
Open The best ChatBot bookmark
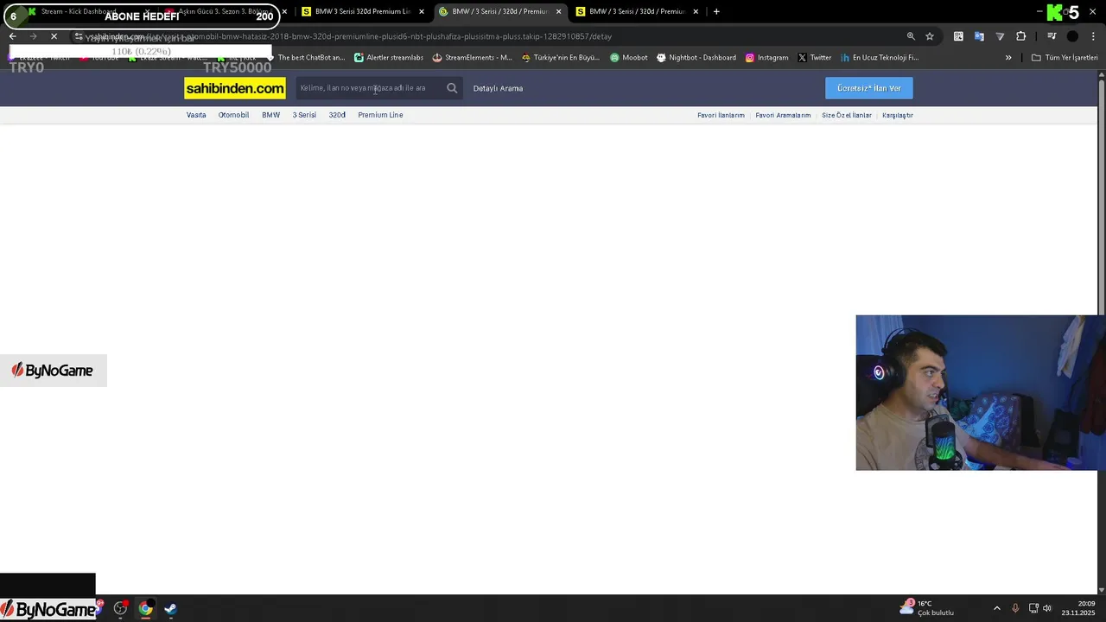point(305,58)
